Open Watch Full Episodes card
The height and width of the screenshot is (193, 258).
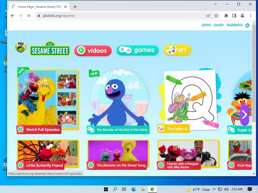pos(48,101)
